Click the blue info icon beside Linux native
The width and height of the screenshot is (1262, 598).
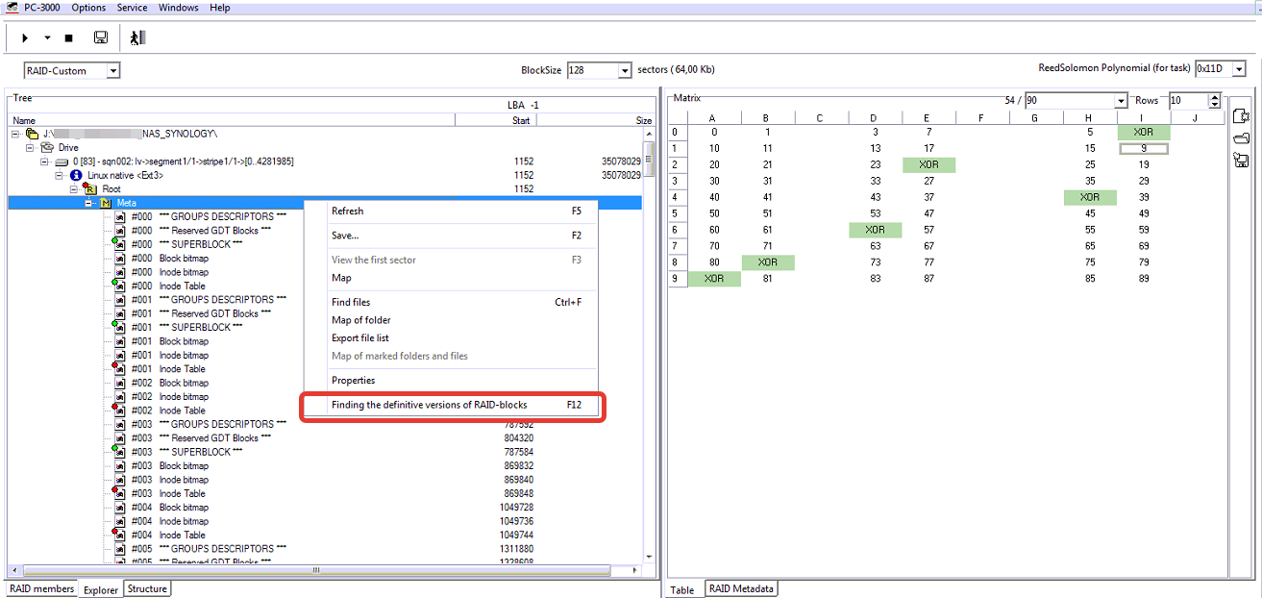coord(76,176)
